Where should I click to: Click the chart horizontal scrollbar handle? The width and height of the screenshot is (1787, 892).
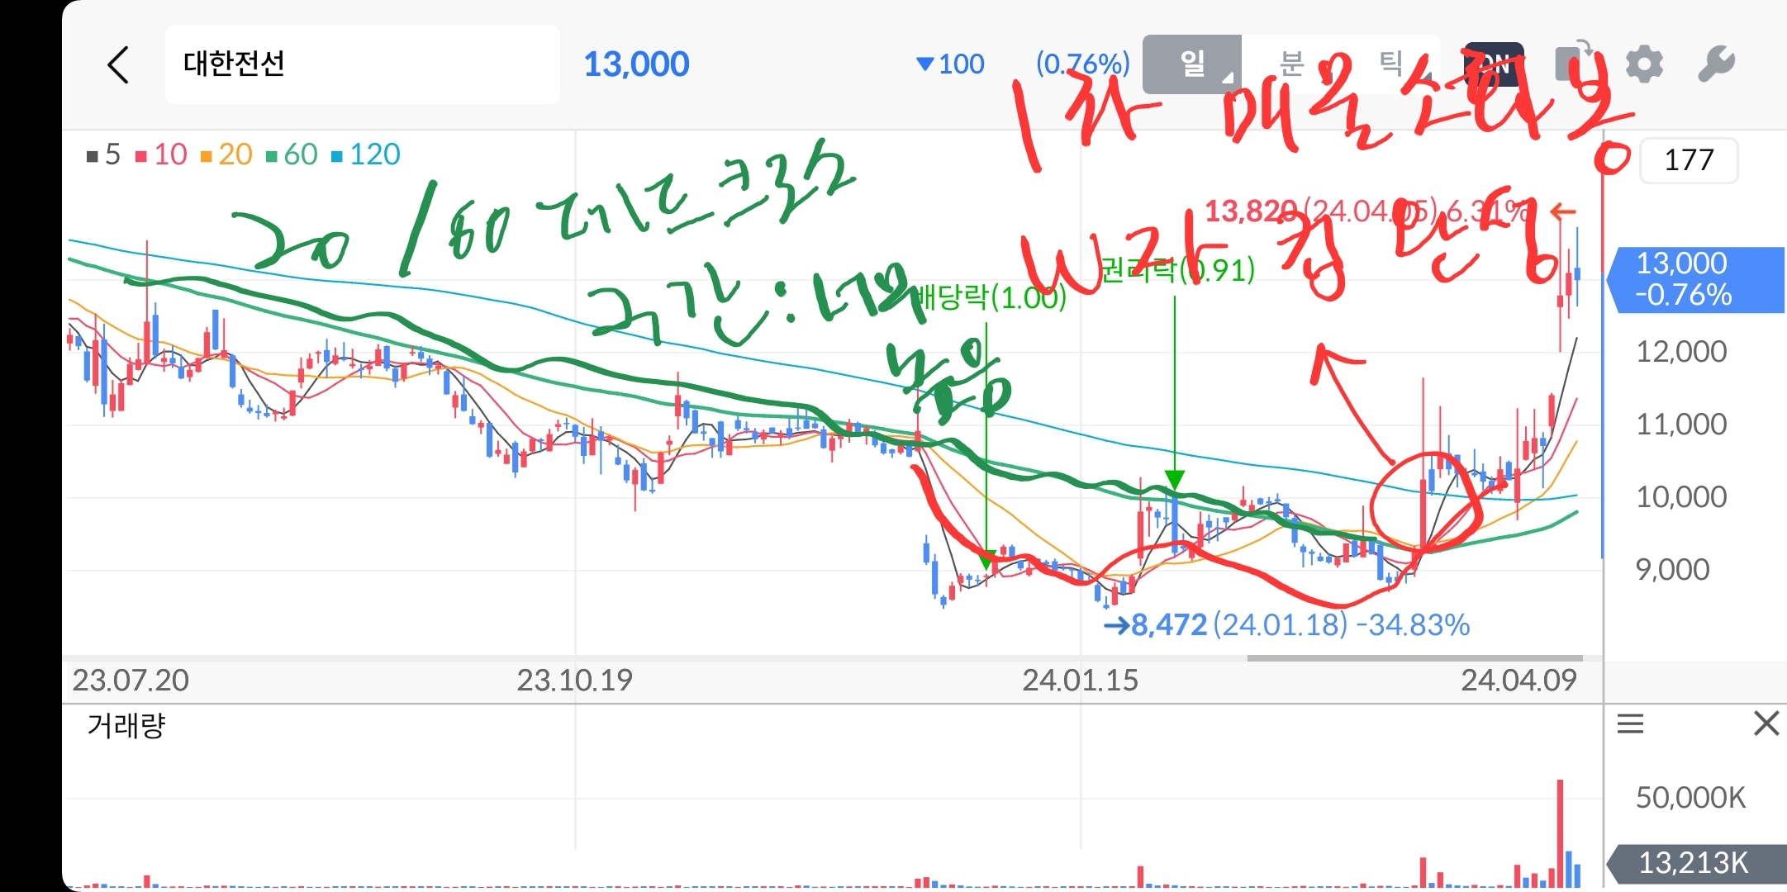(1414, 658)
